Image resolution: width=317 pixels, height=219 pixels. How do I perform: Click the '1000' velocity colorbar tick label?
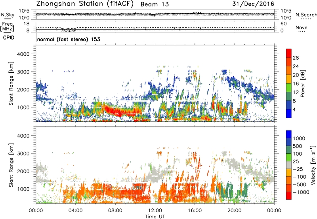point(299,138)
